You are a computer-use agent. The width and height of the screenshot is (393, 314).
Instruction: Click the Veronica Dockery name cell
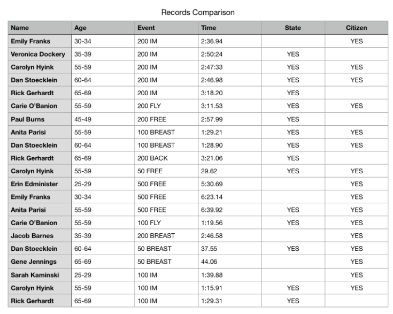point(38,54)
